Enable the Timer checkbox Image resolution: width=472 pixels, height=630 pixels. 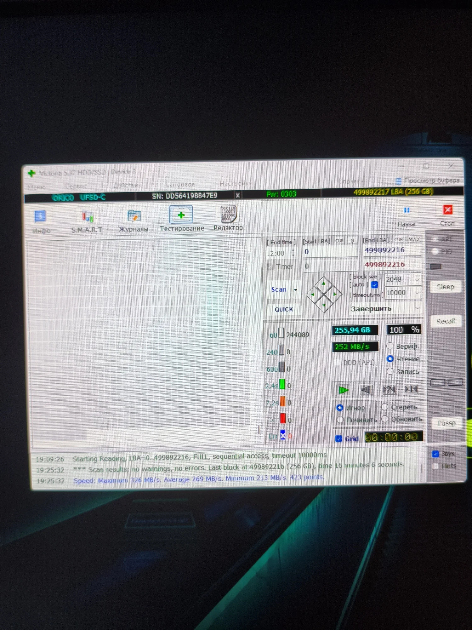[x=270, y=267]
